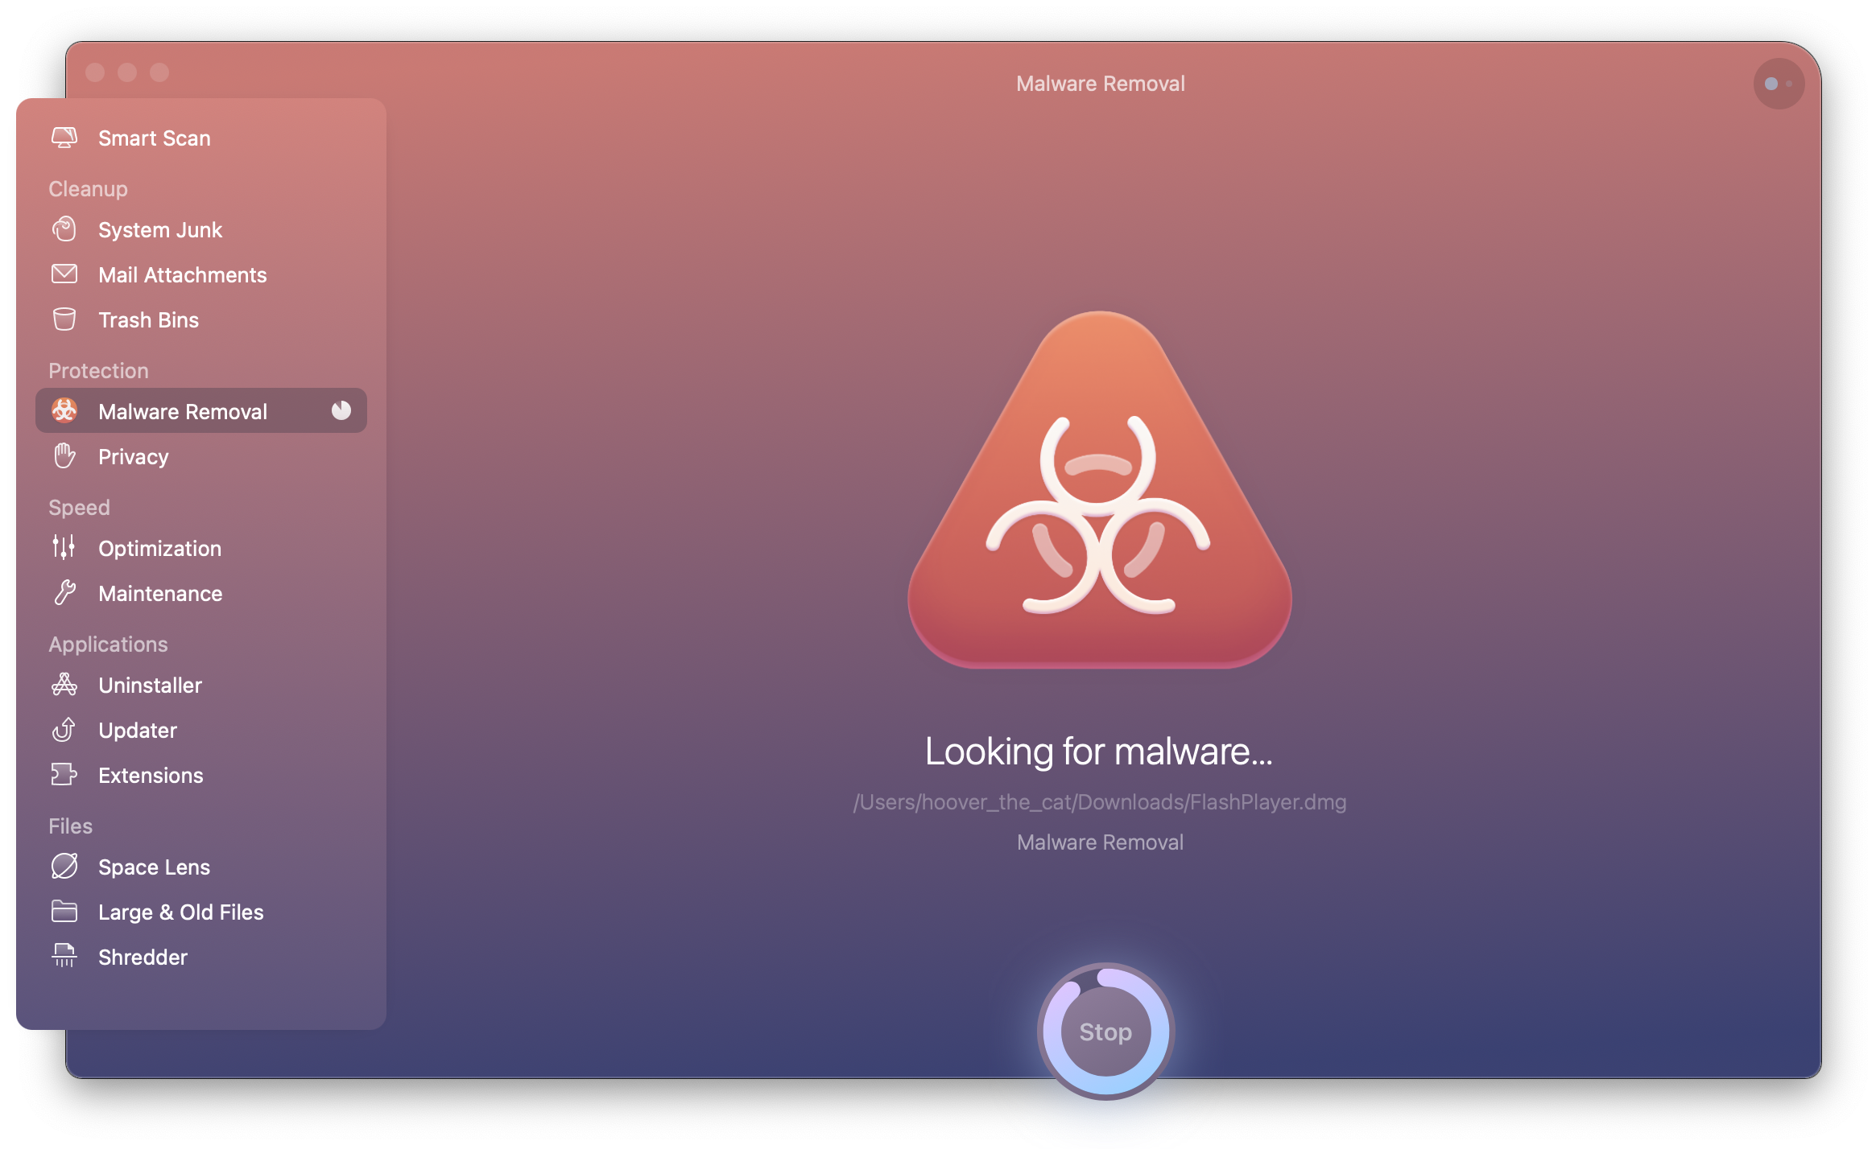Viewport: 1876px width, 1149px height.
Task: Select the Shredder tool
Action: click(143, 956)
